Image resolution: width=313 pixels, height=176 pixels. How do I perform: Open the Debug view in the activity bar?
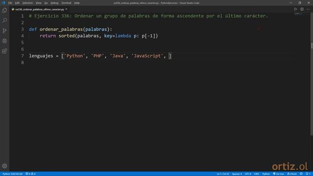click(x=4, y=41)
